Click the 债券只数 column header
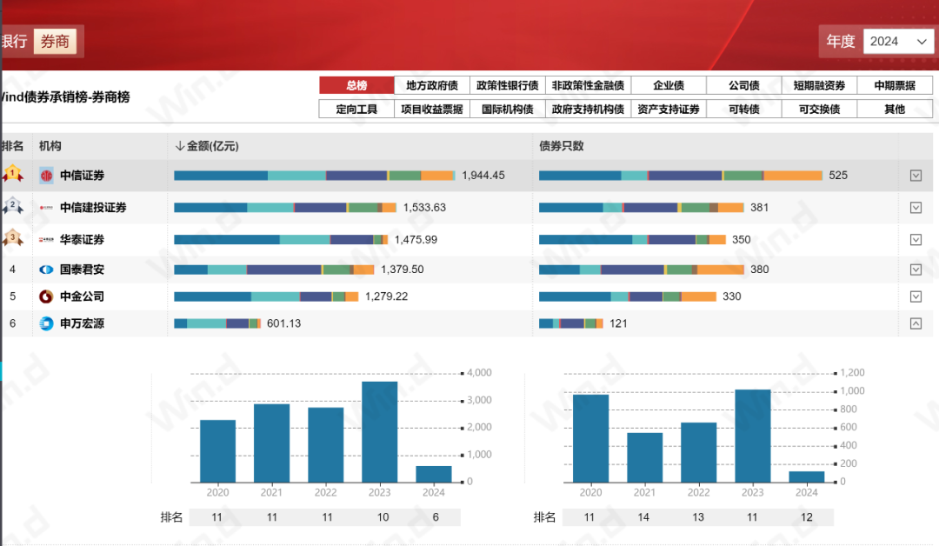 (561, 146)
